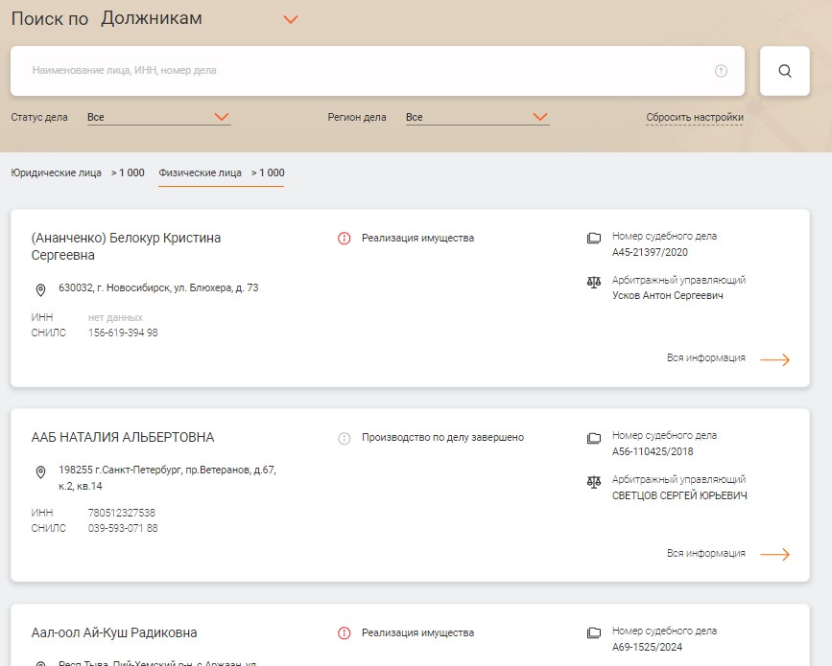
Task: Focus the 'Наименование лица, ИНН, номер дела' field
Action: click(x=377, y=71)
